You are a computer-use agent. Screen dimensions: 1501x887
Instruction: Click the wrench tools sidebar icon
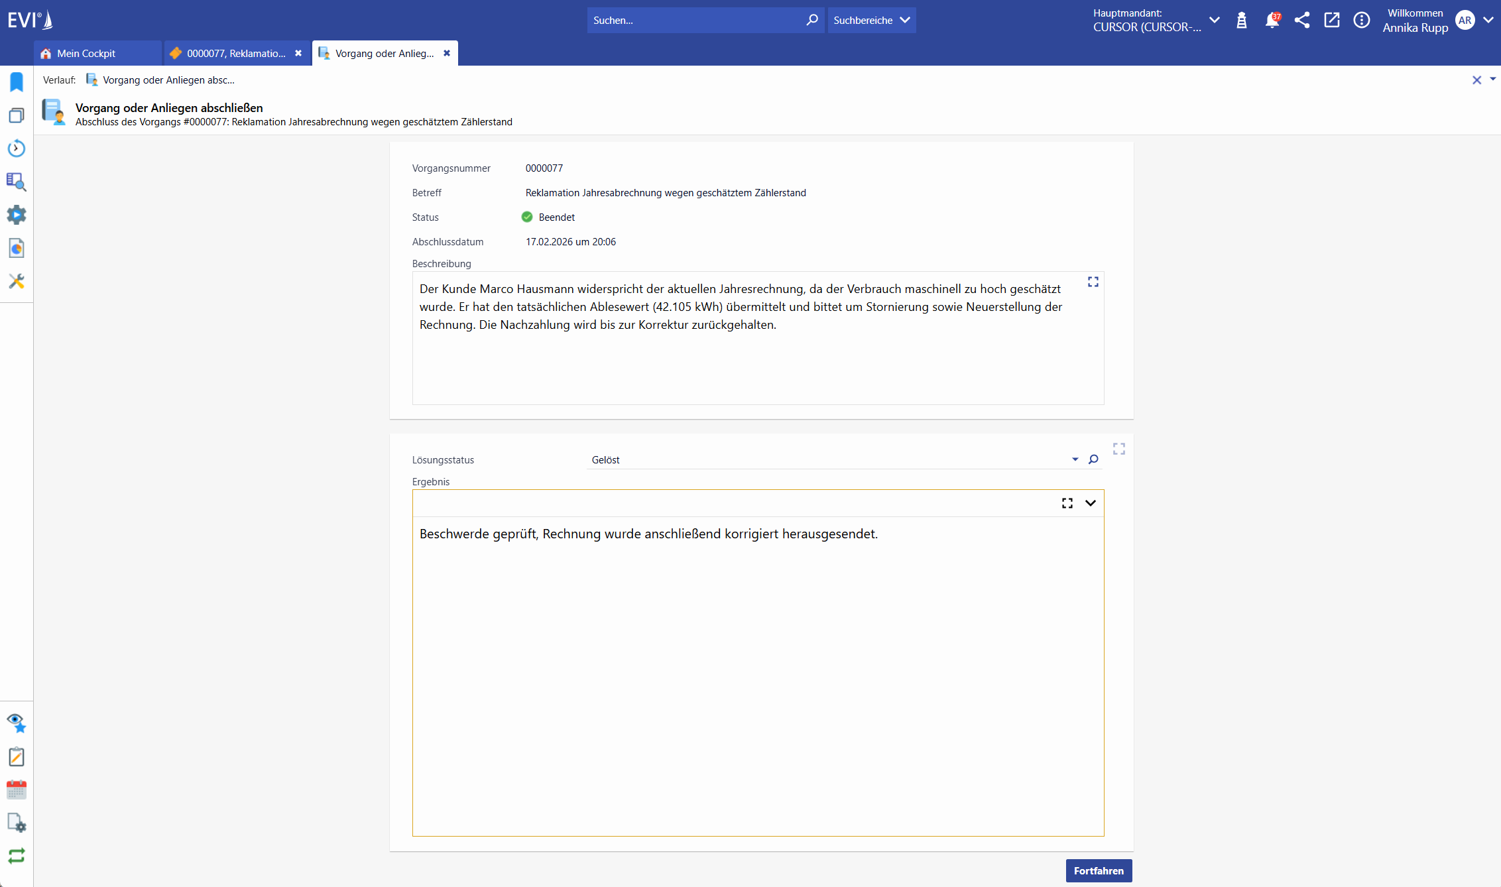tap(17, 282)
